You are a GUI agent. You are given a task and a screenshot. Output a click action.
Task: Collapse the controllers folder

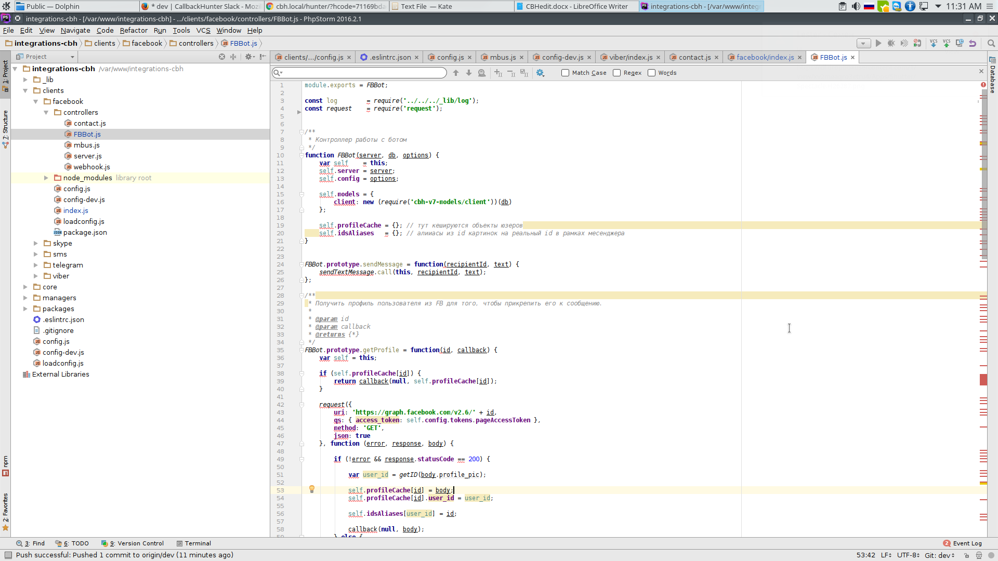(46, 112)
